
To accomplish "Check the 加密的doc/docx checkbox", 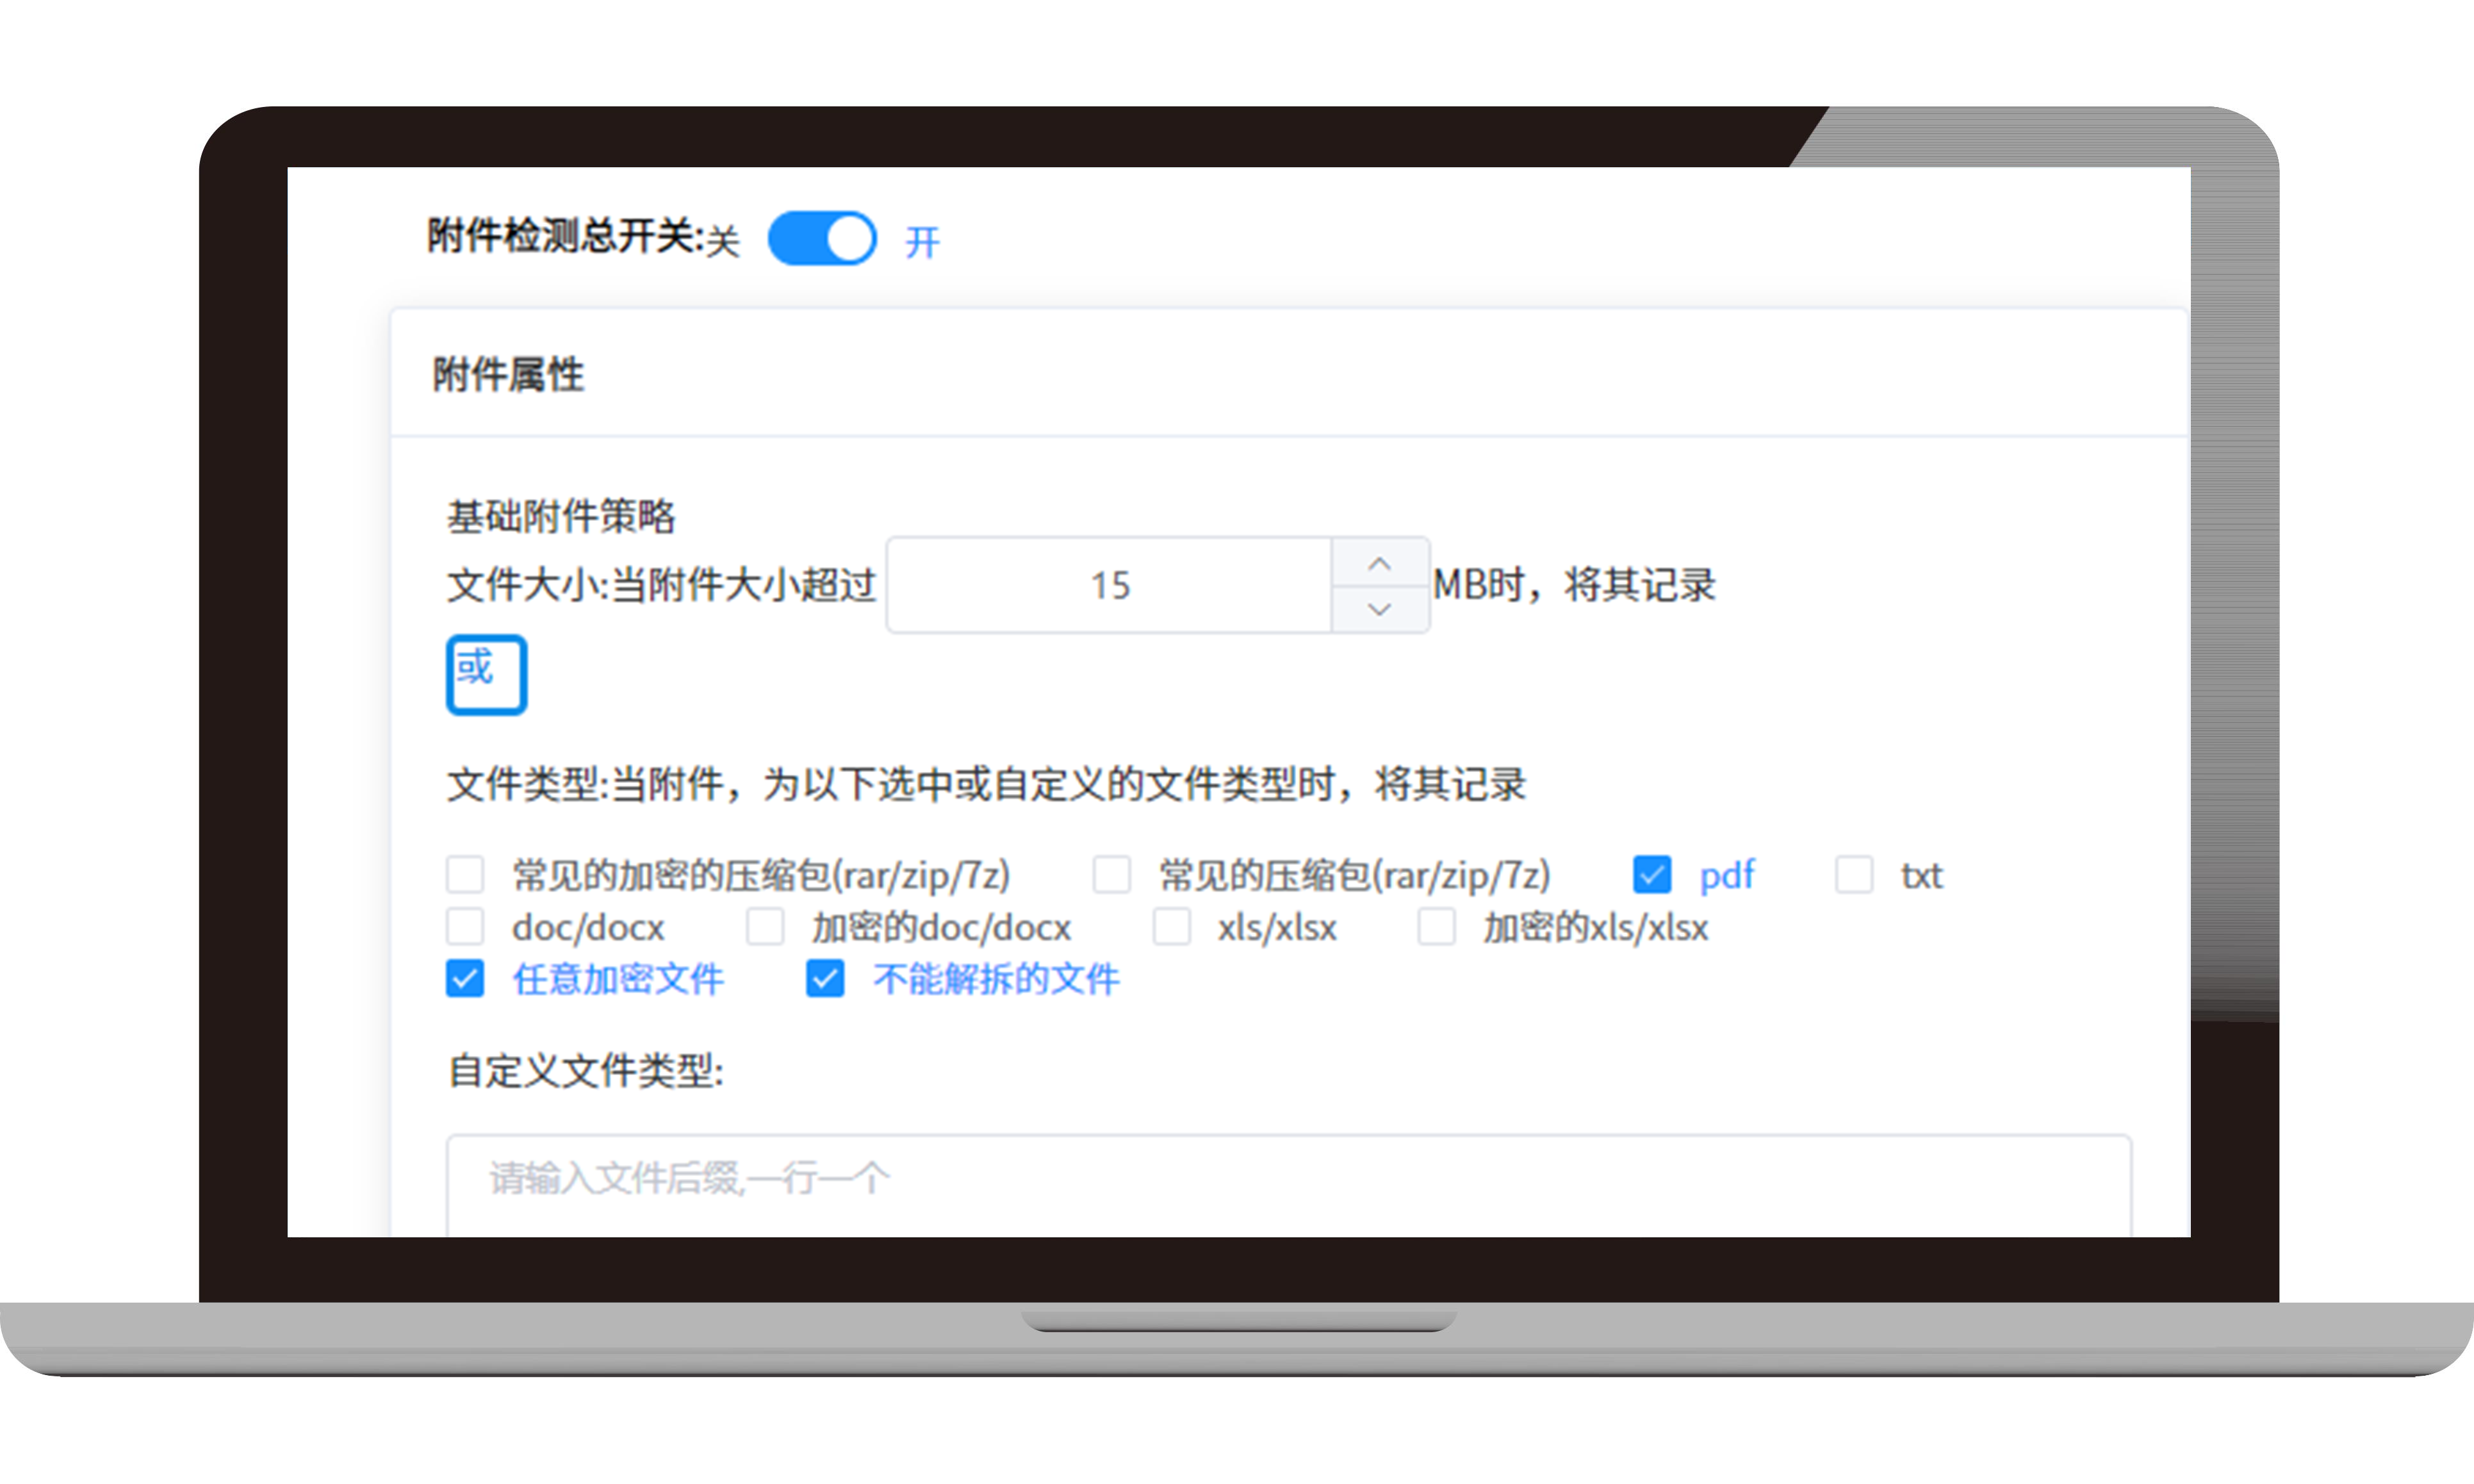I will (x=765, y=926).
